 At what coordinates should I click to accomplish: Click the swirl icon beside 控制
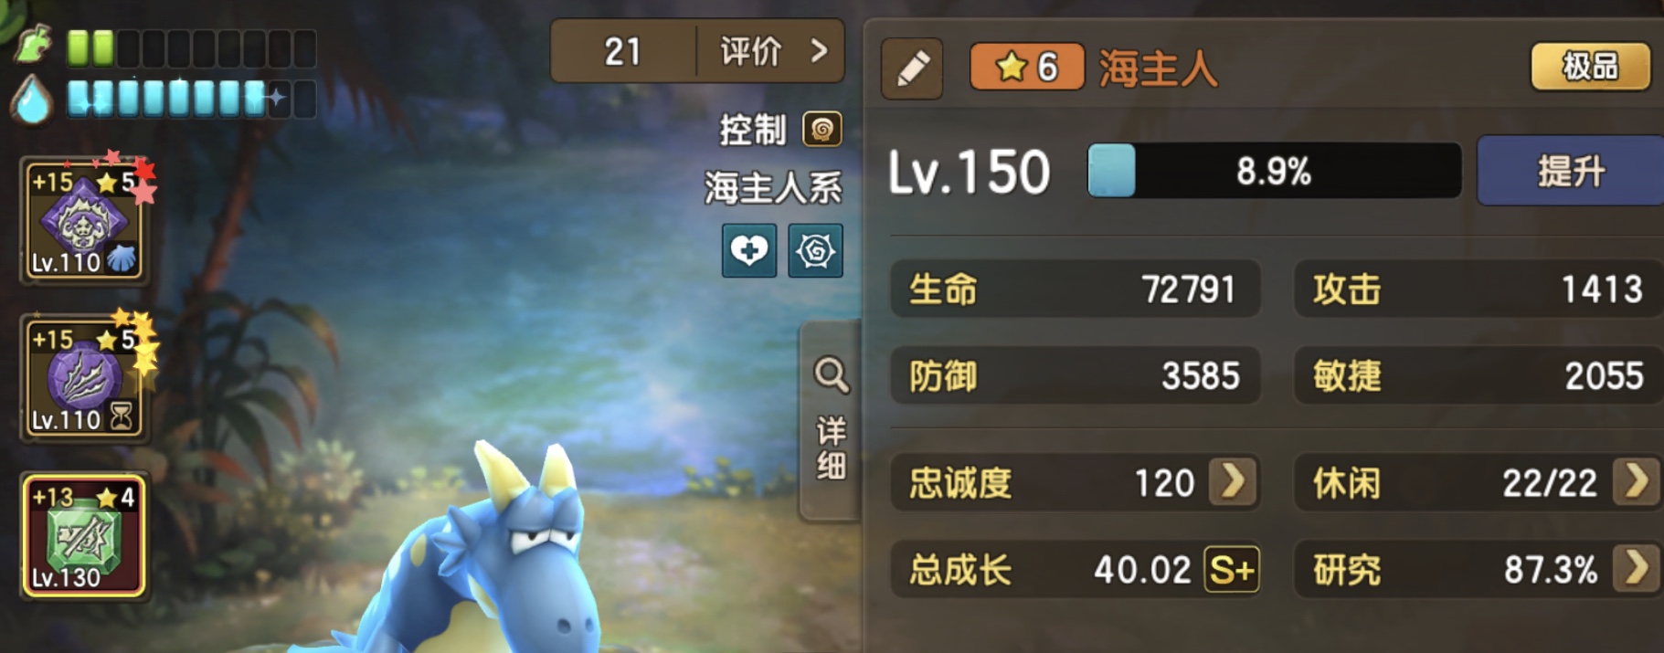tap(821, 130)
